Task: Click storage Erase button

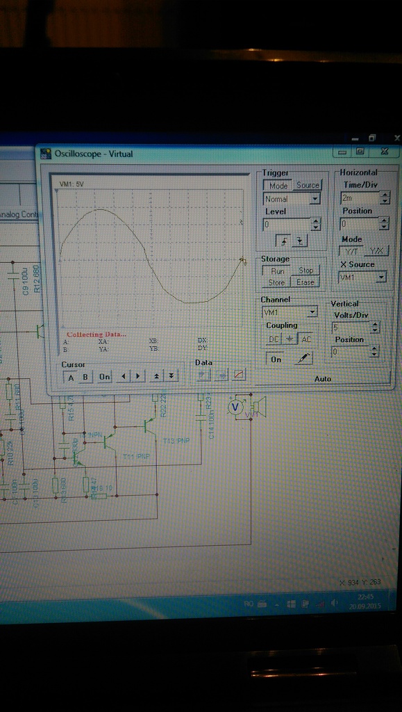Action: [x=305, y=282]
